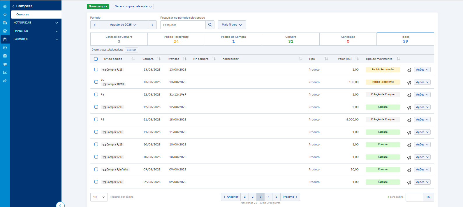The height and width of the screenshot is (207, 463).
Task: Toggle the select-all checkbox in table header
Action: tap(96, 59)
